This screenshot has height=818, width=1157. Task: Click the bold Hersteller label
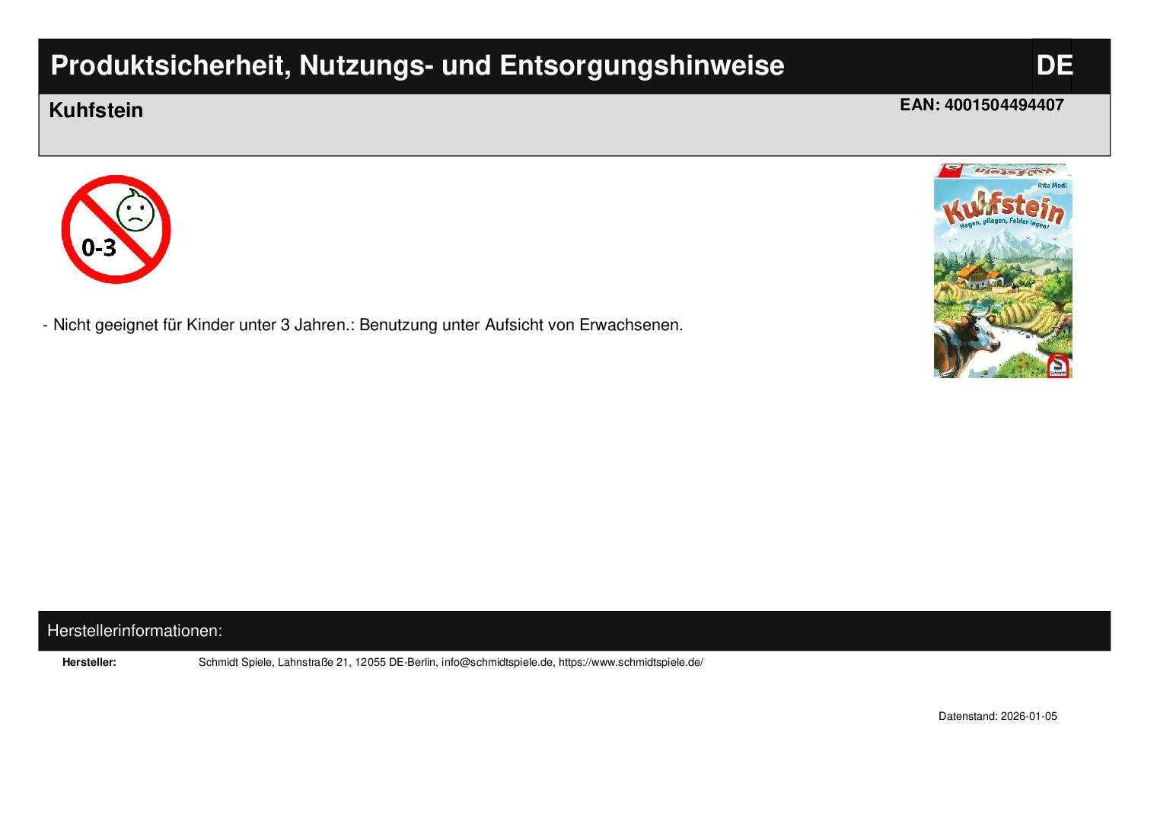[x=89, y=662]
